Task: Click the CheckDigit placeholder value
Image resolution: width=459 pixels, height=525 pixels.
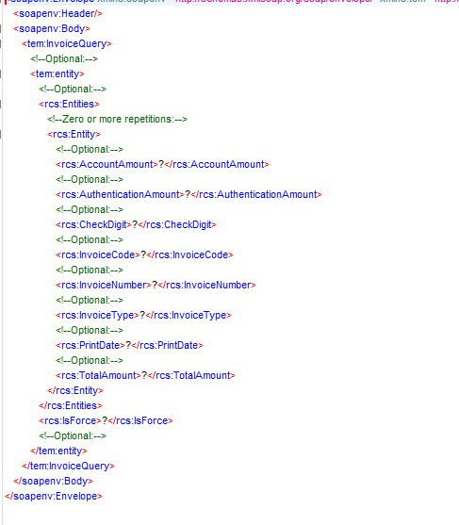Action: (x=135, y=224)
